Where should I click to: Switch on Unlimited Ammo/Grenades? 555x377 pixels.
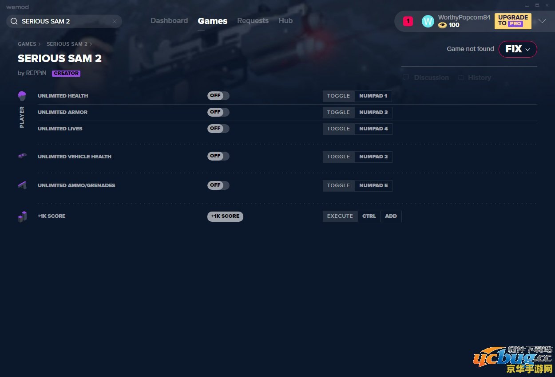(218, 185)
